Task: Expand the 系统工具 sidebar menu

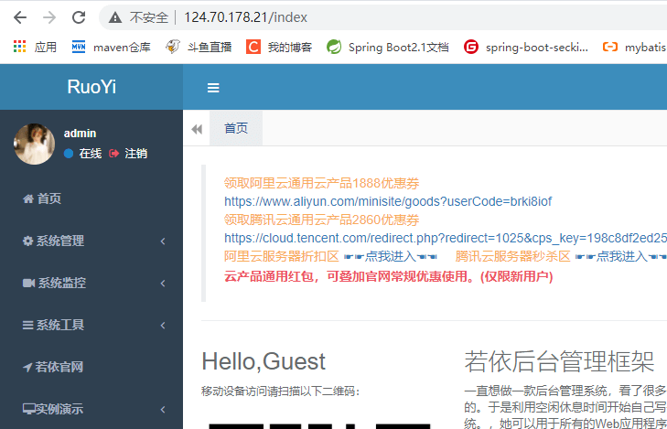Action: tap(91, 325)
